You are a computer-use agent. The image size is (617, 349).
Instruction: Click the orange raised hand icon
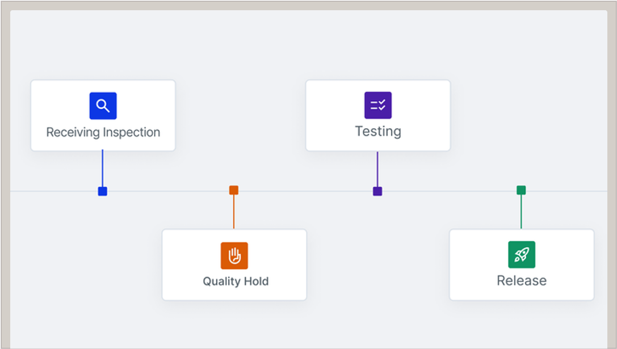click(234, 255)
